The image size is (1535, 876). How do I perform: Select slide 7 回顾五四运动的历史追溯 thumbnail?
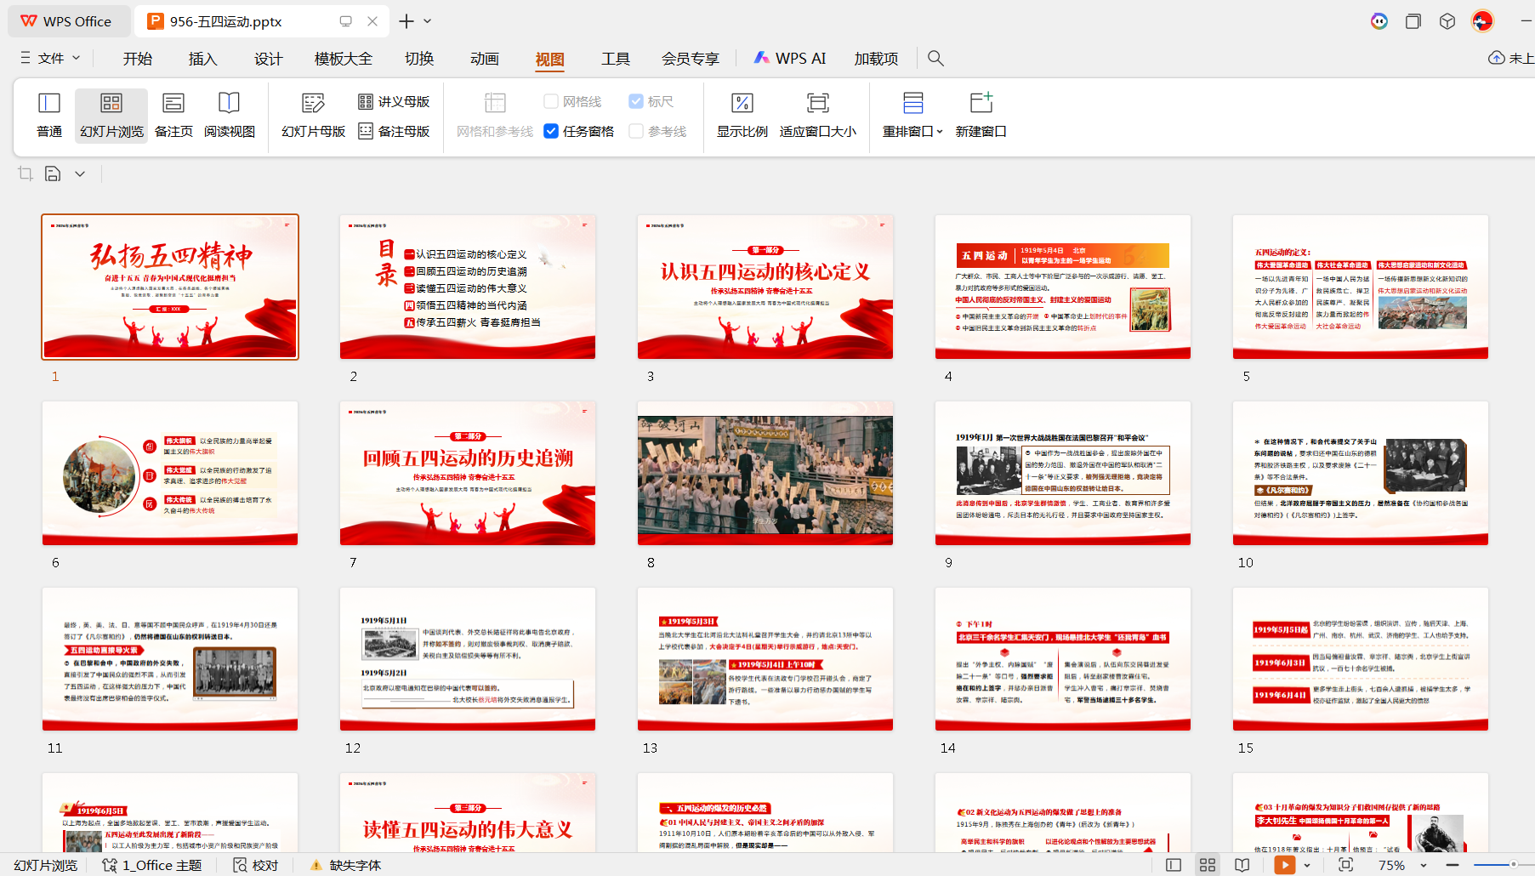(468, 473)
